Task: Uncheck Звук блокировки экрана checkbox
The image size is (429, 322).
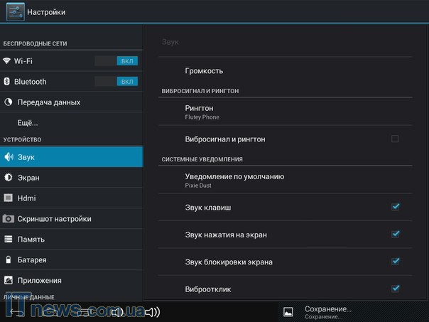Action: pos(396,262)
